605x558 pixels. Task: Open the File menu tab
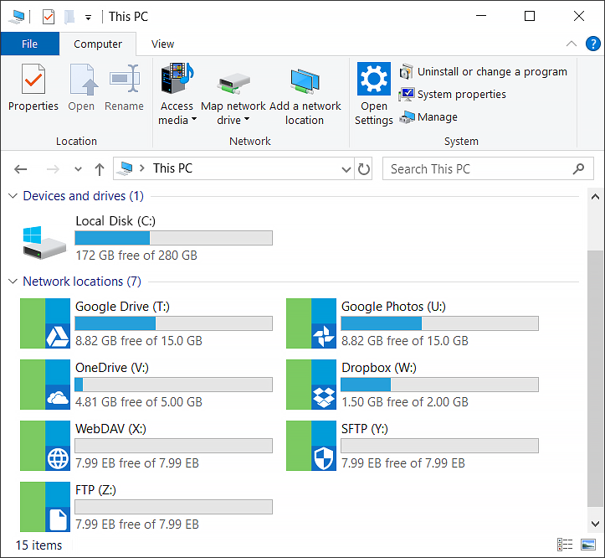coord(30,44)
